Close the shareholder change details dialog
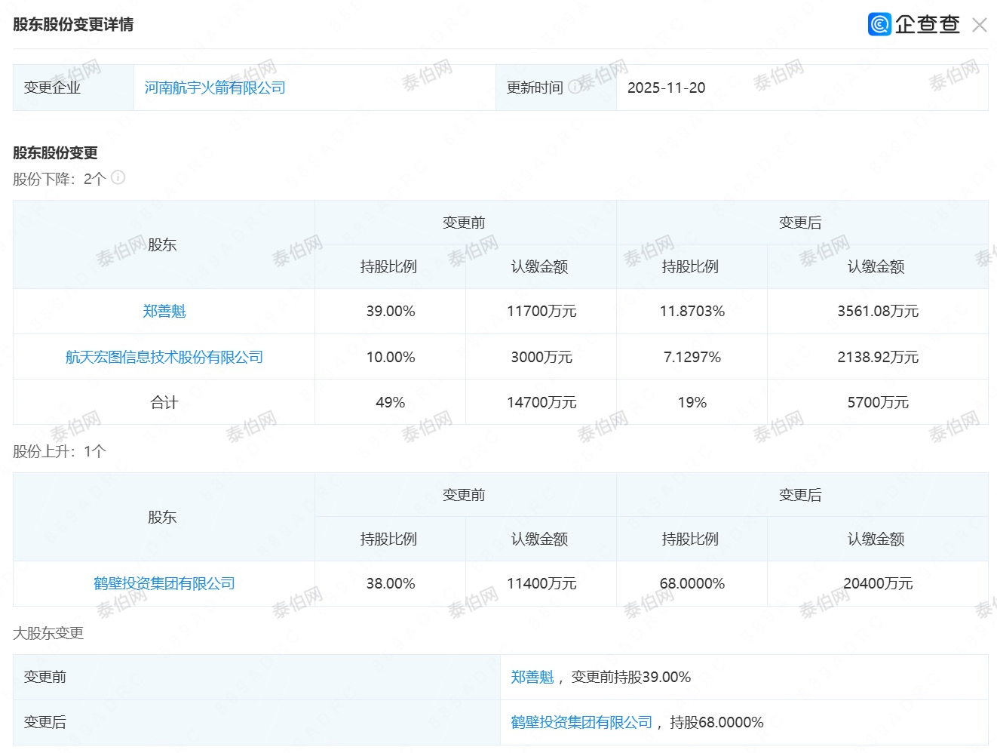Image resolution: width=997 pixels, height=753 pixels. (x=979, y=25)
